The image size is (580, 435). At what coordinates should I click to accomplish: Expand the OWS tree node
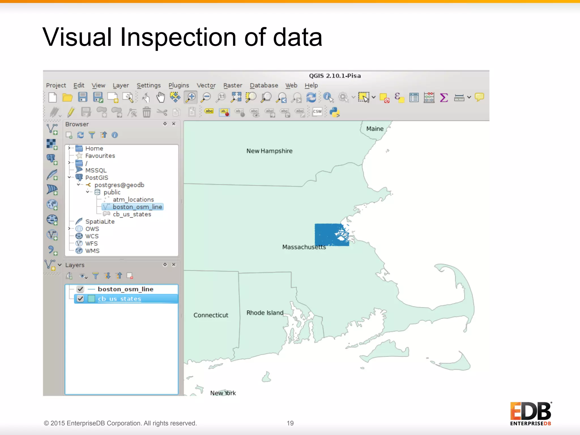[x=69, y=229]
